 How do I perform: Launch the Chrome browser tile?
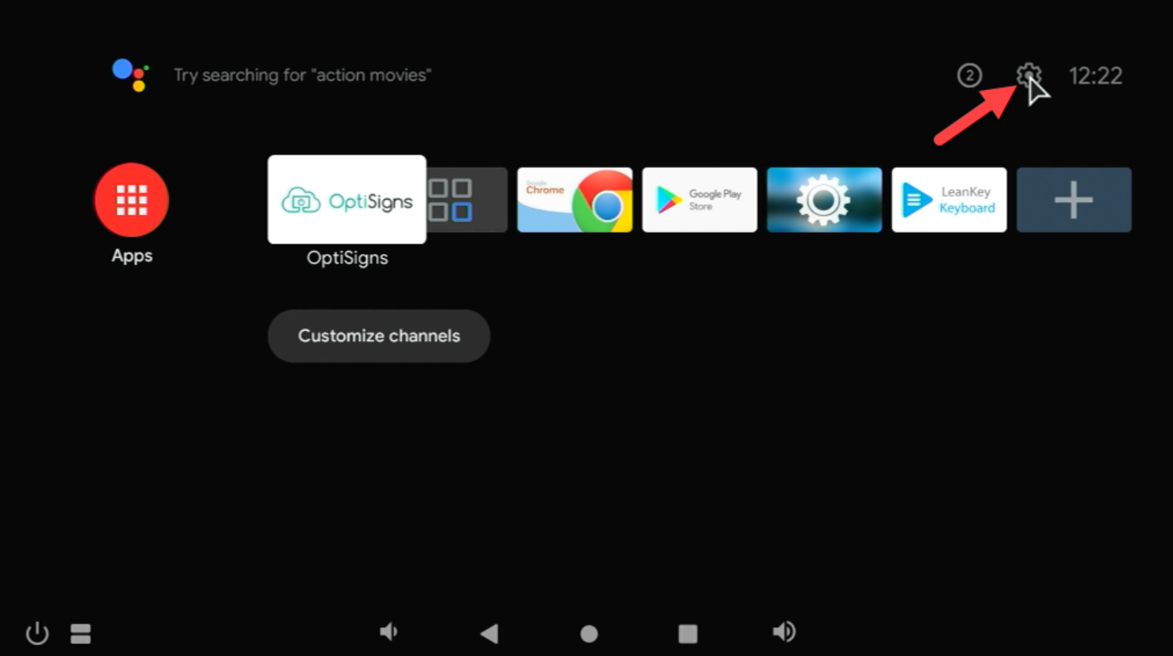[x=575, y=200]
